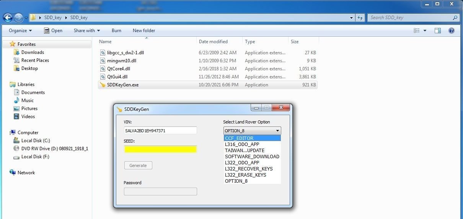463x219 pixels.
Task: Click the yellow SEED input field
Action: coord(160,149)
